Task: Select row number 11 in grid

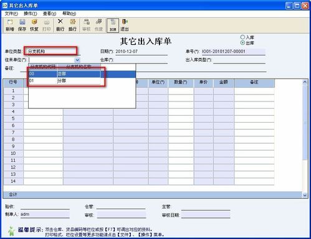Action: (x=13, y=161)
